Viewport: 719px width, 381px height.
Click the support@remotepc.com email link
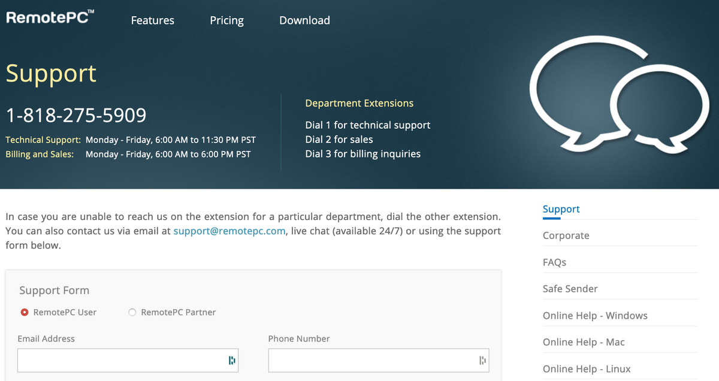(x=229, y=231)
